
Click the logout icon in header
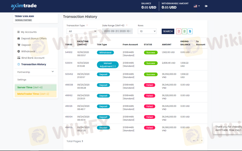pos(206,6)
